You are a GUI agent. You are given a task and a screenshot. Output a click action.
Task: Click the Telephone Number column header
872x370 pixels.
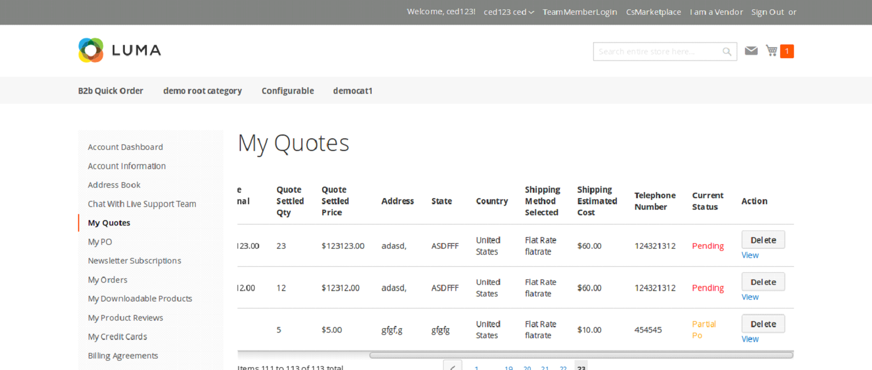coord(655,201)
